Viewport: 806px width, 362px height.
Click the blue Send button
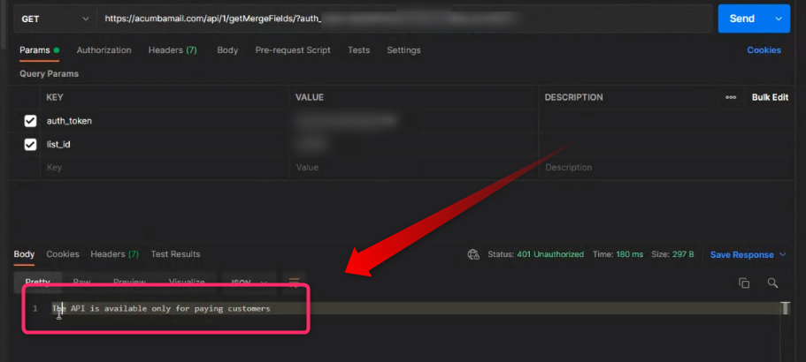[741, 19]
